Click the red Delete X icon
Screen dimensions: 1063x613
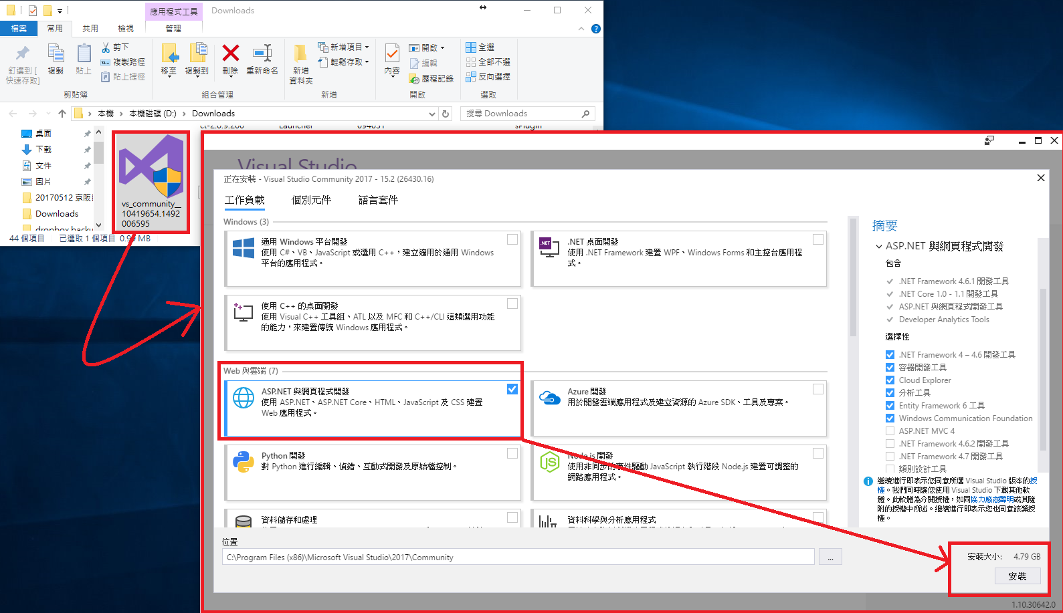click(231, 53)
